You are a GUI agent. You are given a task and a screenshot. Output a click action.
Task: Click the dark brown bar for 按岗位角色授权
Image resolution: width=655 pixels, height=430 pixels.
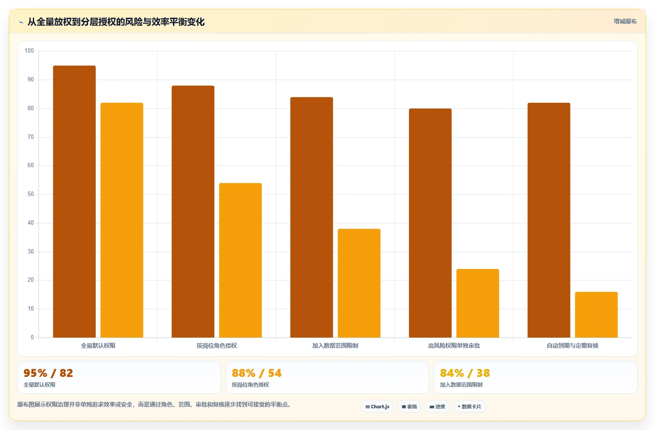click(193, 211)
